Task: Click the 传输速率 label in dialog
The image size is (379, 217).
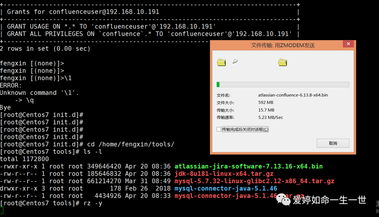Action: (225, 117)
